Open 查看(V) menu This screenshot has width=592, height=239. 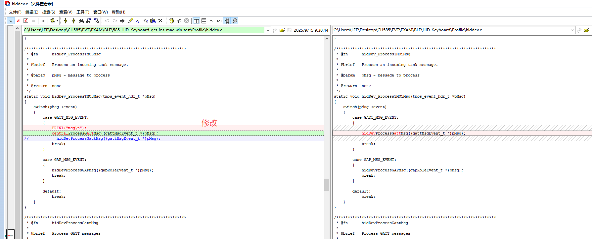pyautogui.click(x=66, y=12)
